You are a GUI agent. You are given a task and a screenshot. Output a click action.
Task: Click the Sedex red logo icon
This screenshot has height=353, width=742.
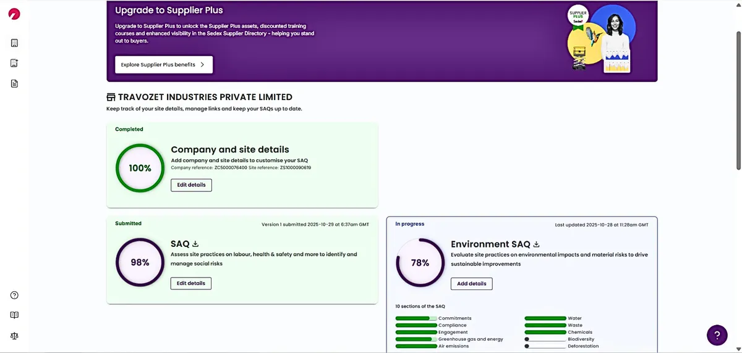(14, 14)
